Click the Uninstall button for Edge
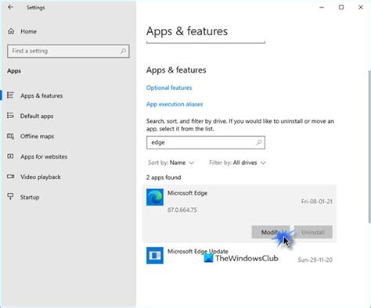The height and width of the screenshot is (308, 371). (313, 232)
